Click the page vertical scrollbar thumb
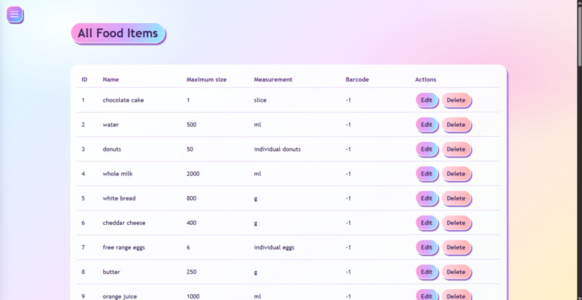582x300 pixels. click(579, 36)
